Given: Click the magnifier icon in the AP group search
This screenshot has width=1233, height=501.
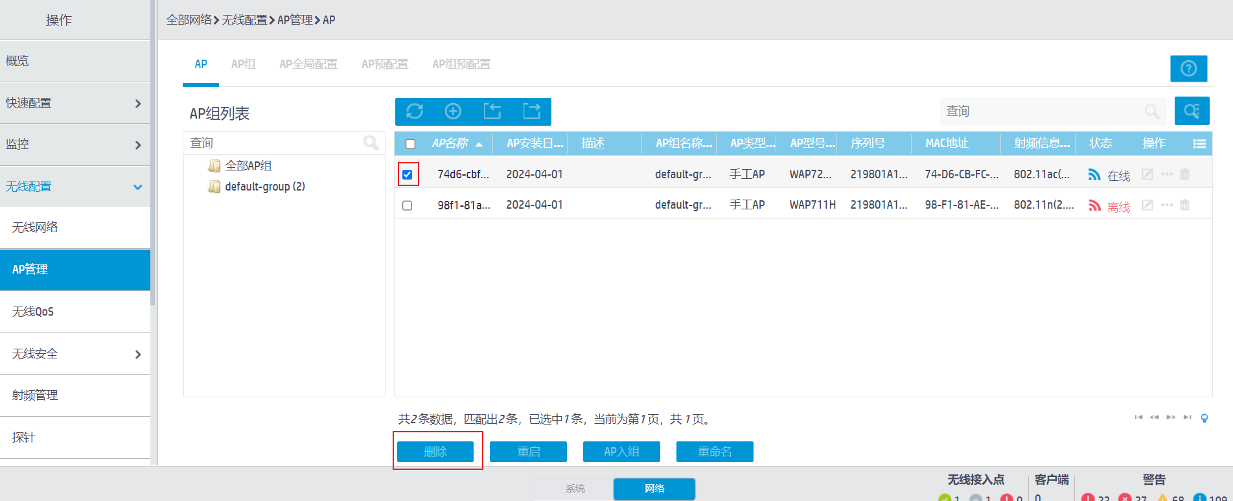Looking at the screenshot, I should tap(371, 143).
